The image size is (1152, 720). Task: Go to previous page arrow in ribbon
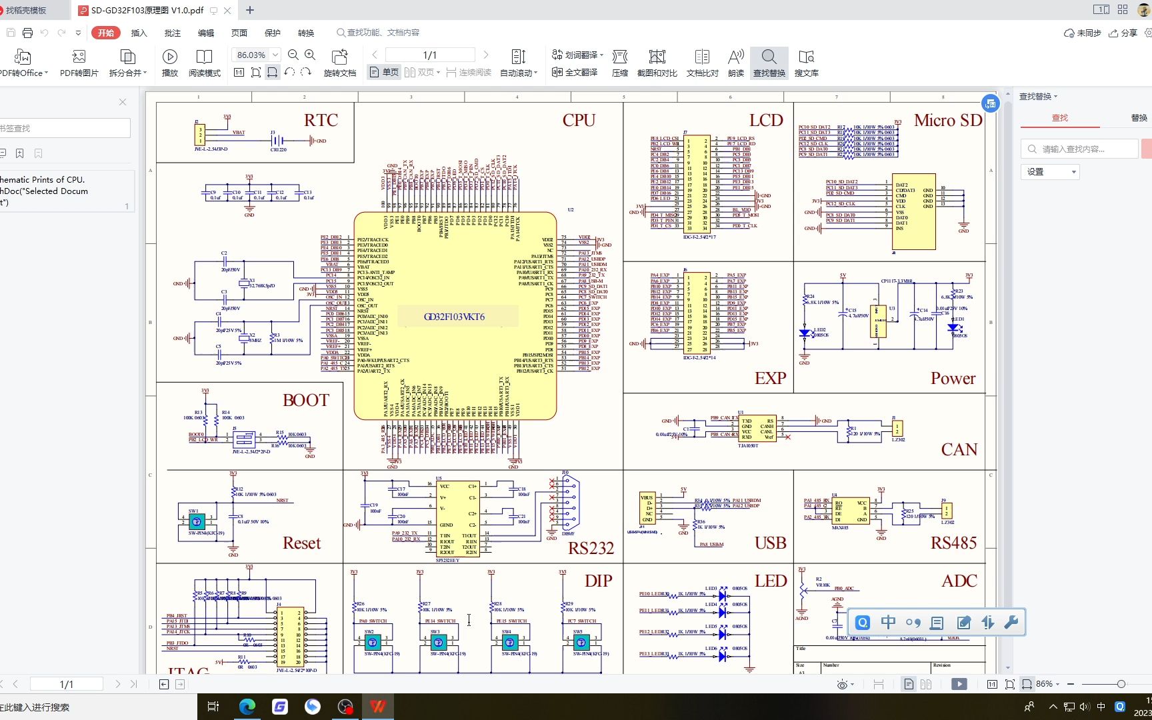[x=375, y=55]
